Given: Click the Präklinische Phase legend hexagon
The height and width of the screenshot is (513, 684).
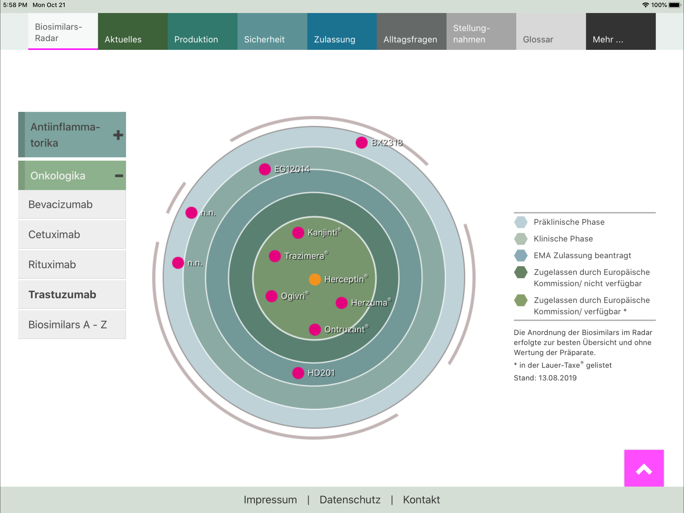Looking at the screenshot, I should 521,222.
